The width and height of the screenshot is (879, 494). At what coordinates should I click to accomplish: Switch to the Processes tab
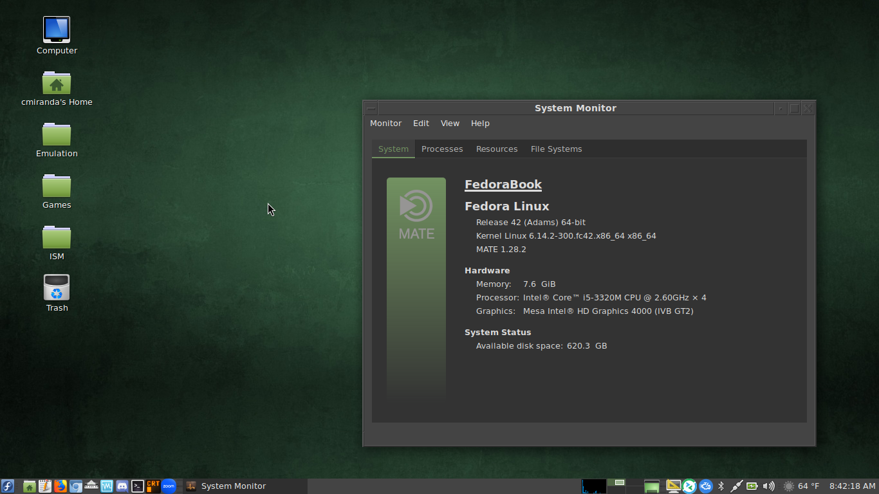pos(442,149)
